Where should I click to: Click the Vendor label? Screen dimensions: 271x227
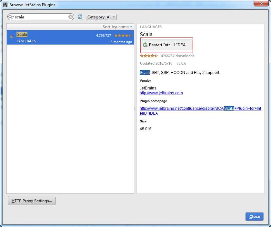(145, 81)
